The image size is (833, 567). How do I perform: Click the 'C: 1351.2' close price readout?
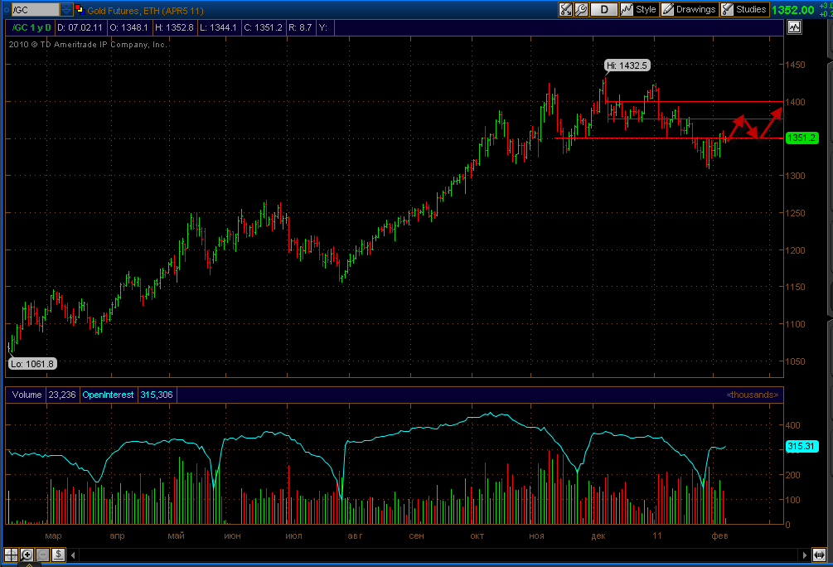(263, 27)
